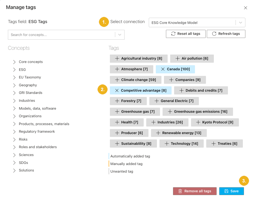This screenshot has width=253, height=201.
Task: Expand the SDGs node
Action: click(x=14, y=163)
